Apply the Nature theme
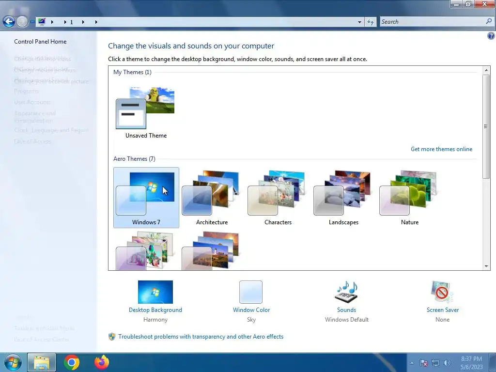 click(409, 198)
